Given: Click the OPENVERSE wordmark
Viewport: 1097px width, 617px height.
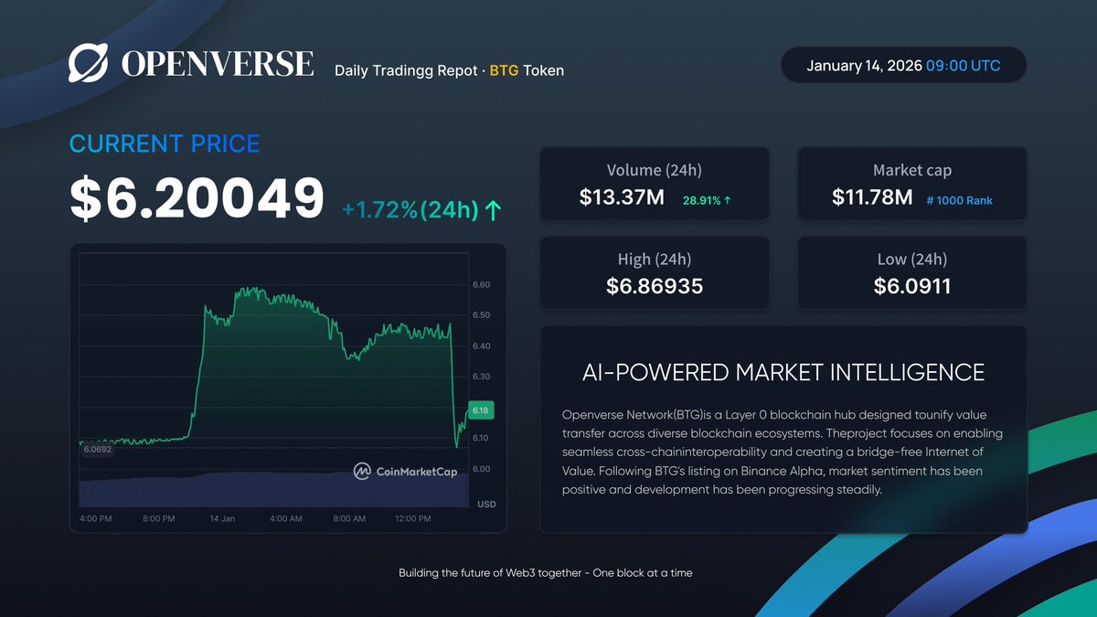Looking at the screenshot, I should point(218,64).
